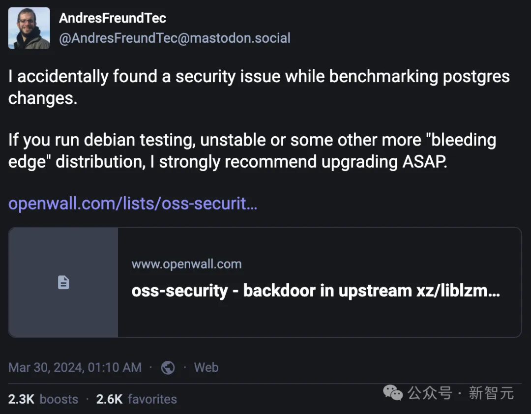Click the Web application label
Viewport: 531px width, 414px height.
tap(206, 367)
